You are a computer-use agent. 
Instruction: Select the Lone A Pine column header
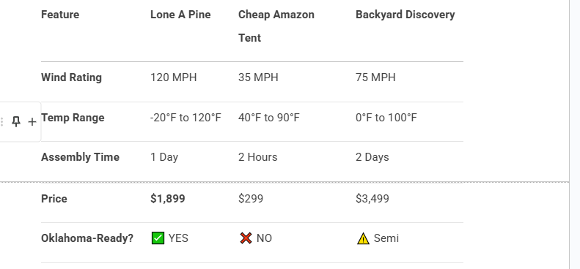coord(180,15)
